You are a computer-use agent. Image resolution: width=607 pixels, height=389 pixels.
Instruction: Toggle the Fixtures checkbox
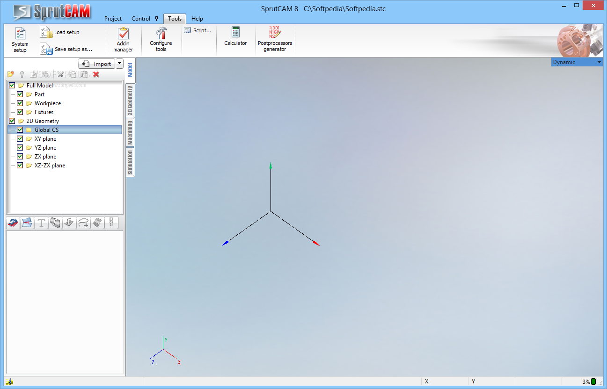coord(20,112)
